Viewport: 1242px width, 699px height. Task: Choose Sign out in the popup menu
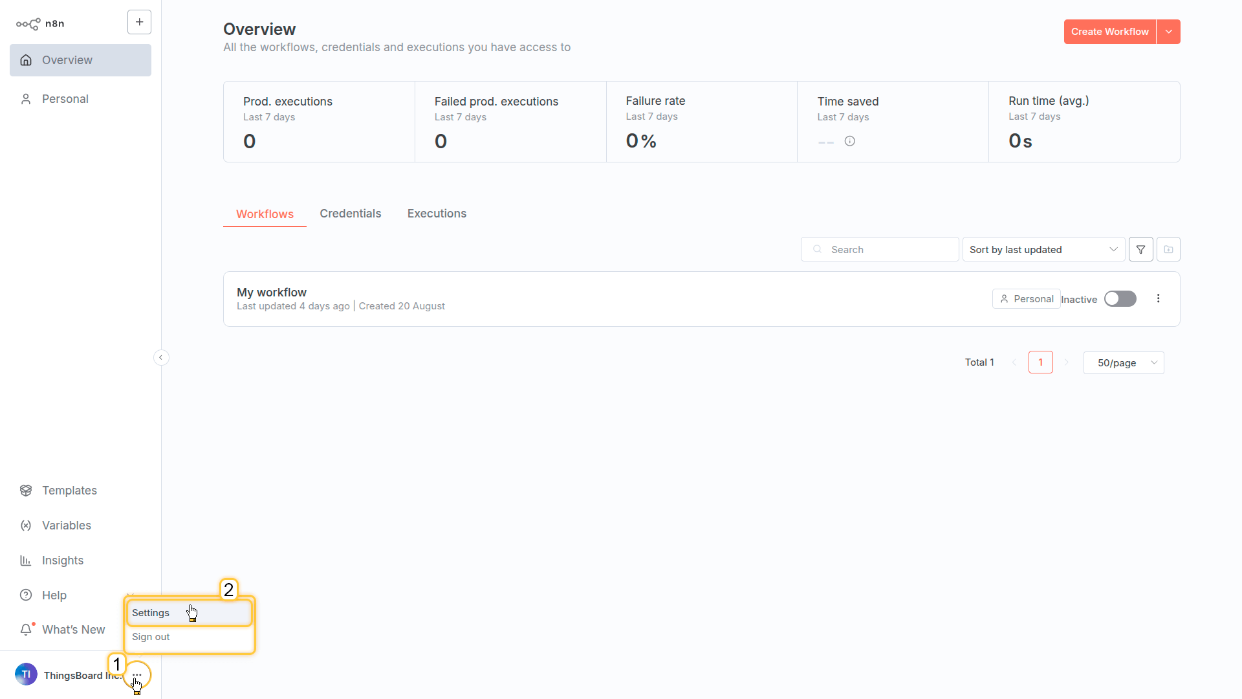pos(151,637)
